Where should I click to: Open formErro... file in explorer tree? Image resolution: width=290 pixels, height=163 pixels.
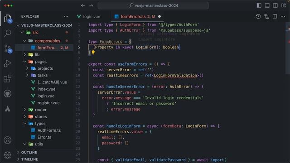point(44,48)
